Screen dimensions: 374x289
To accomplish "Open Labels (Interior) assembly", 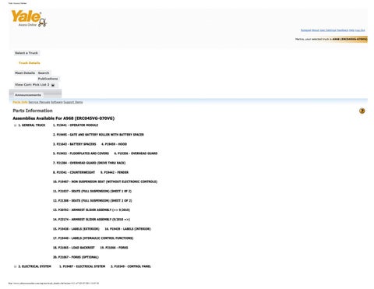I will tap(128, 229).
